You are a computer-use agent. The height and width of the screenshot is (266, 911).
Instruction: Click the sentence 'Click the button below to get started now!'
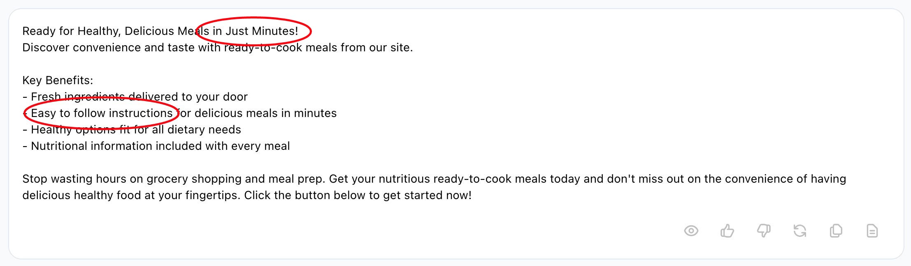358,195
